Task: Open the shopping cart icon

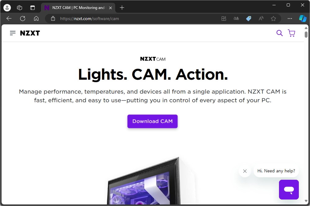Action: click(291, 33)
